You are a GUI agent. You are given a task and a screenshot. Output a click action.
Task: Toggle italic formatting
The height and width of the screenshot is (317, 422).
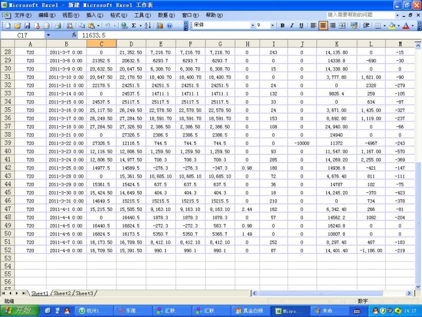coord(292,25)
